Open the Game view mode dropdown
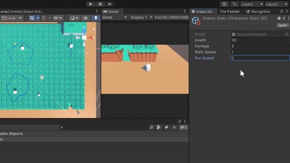The image size is (290, 163). point(115,17)
